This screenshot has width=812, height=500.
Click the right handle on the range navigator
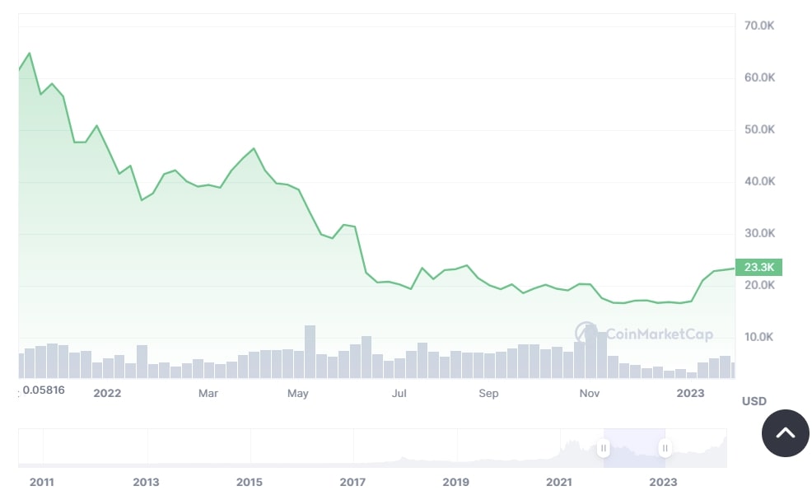point(665,447)
